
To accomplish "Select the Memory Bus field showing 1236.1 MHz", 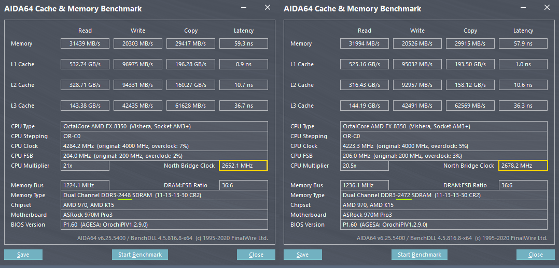I will (364, 185).
